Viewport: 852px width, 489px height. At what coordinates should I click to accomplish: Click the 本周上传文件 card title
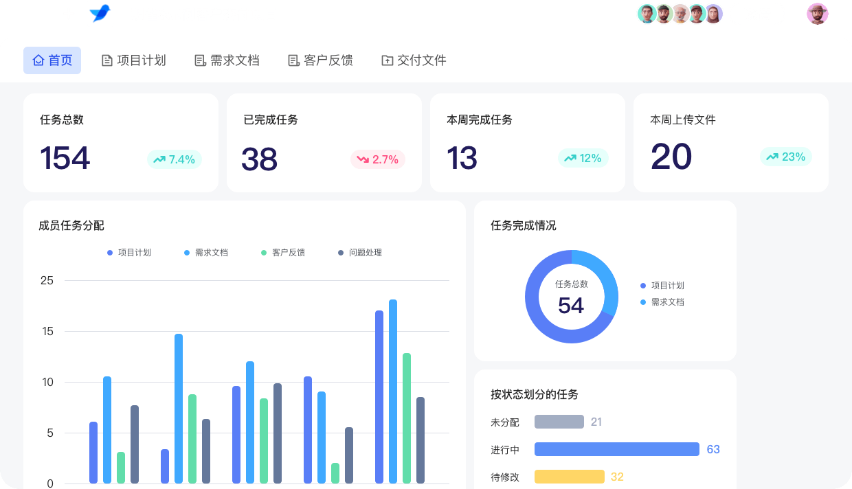coord(683,120)
